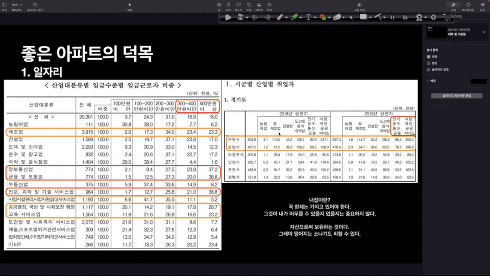Viewport: 490px width, 276px height.
Task: Click the screen wiper clear tool
Action: click(378, 17)
